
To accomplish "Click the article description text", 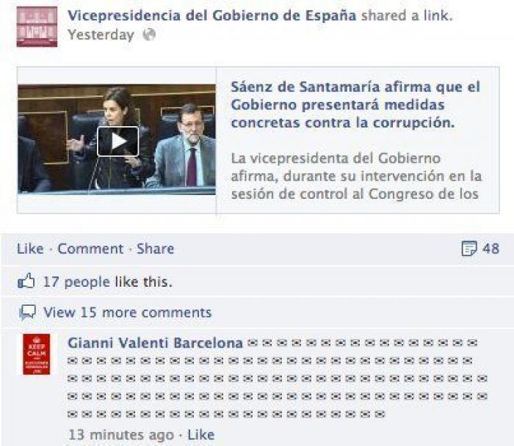I will (x=356, y=176).
